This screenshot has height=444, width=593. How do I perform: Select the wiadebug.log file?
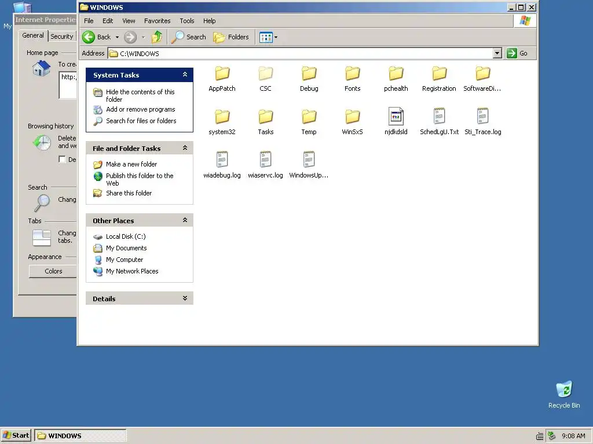click(222, 165)
